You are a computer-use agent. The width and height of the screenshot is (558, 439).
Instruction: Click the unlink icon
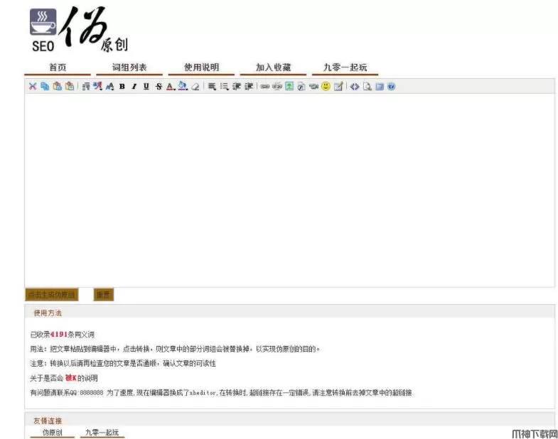pyautogui.click(x=277, y=86)
